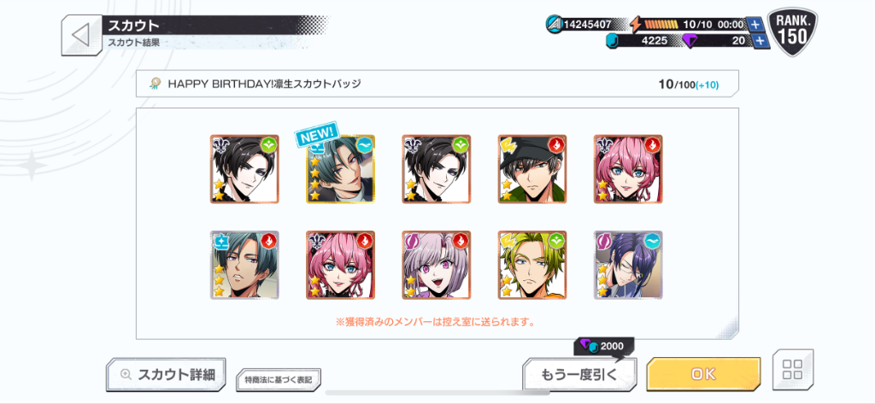
Task: Select the NEW four-star teal-haired card
Action: 340,168
